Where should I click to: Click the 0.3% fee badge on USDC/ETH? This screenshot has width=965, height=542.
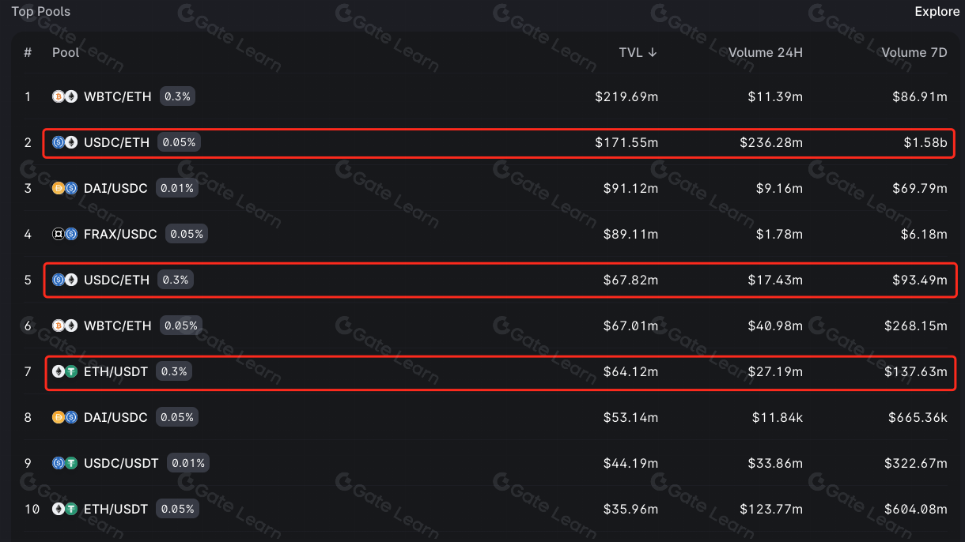[175, 280]
